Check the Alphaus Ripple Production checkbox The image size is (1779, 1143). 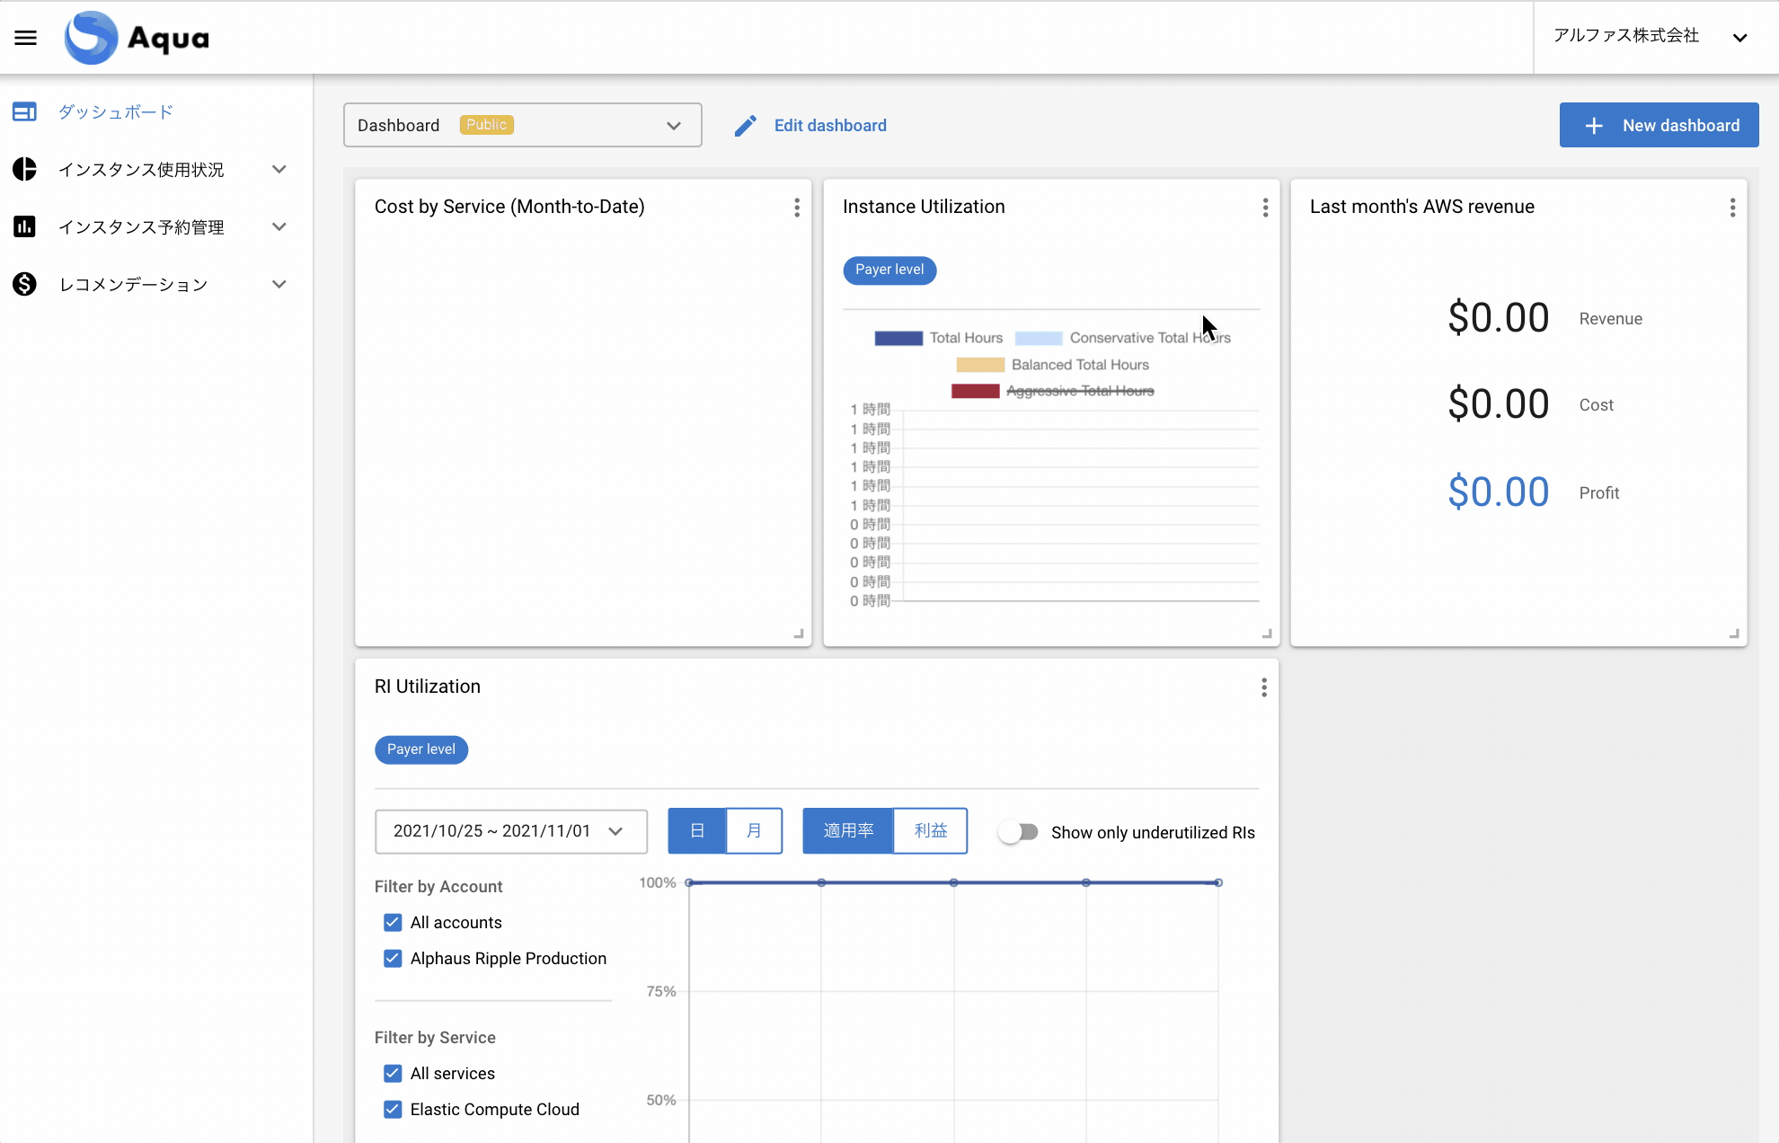[393, 959]
